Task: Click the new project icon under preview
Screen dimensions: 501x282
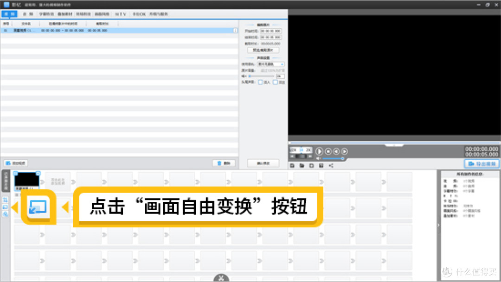Action: 312,166
